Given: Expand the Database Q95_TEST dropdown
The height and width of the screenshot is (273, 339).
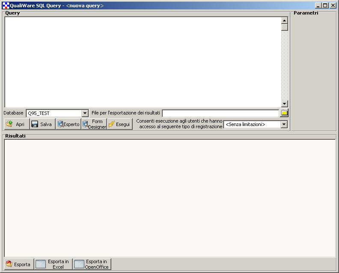Looking at the screenshot, I should pyautogui.click(x=85, y=113).
